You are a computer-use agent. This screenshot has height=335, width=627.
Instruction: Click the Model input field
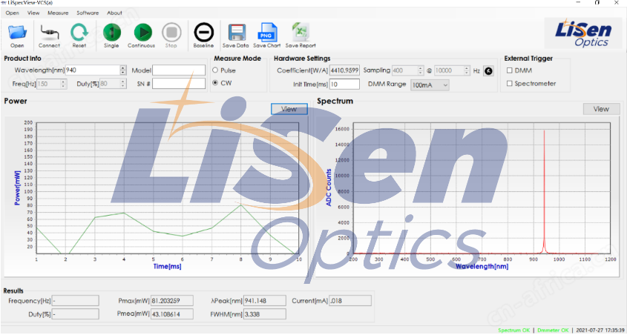(179, 70)
